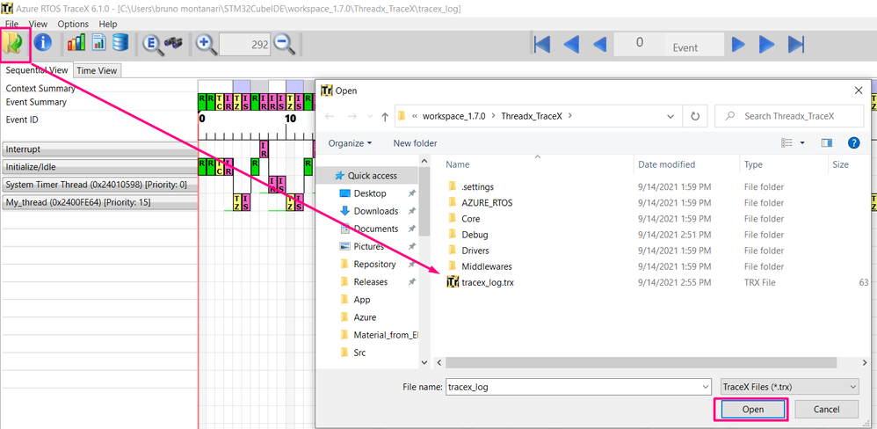
Task: Click the Up one level arrow
Action: point(385,116)
